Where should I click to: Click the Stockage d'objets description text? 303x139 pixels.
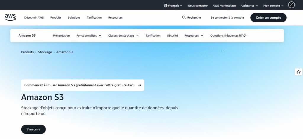[99, 111]
